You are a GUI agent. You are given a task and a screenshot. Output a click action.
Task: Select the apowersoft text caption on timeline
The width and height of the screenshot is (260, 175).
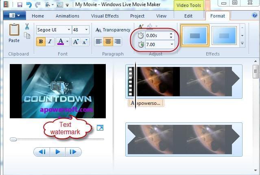point(146,103)
